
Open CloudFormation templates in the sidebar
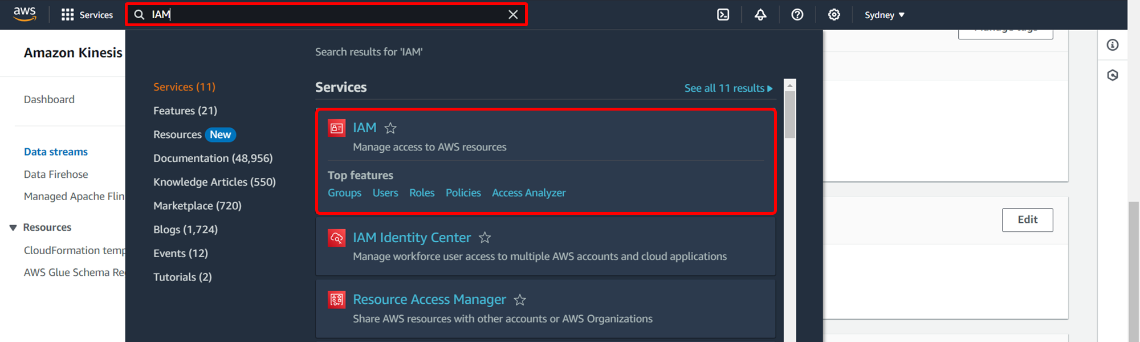(x=74, y=250)
